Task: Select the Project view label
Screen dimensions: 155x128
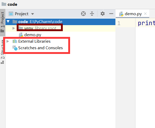Action: coord(22,14)
